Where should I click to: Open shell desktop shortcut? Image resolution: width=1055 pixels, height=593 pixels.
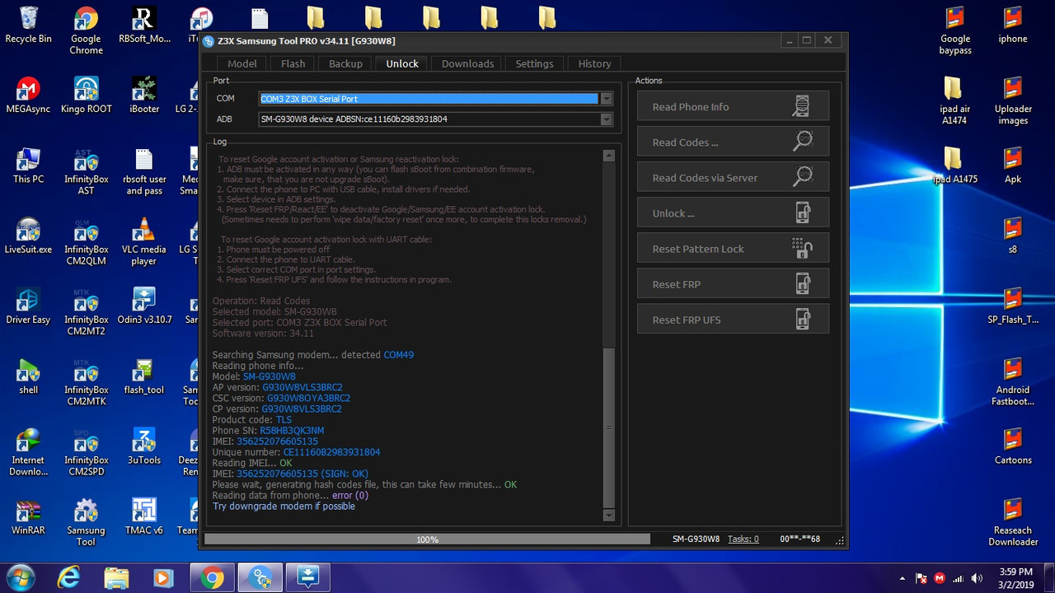(28, 376)
